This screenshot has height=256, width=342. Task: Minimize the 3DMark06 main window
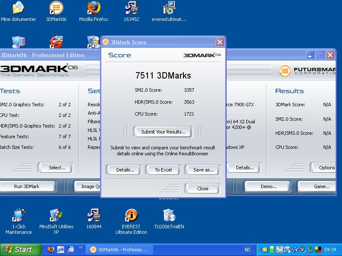click(x=310, y=55)
